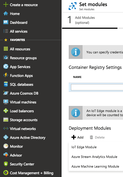Click the Delete button label
Screen dimensions: 123x177
pos(100,137)
